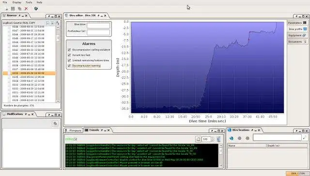Screen dimensions: 310x176
Task: Open the Parameters side tab
Action: 297,23
